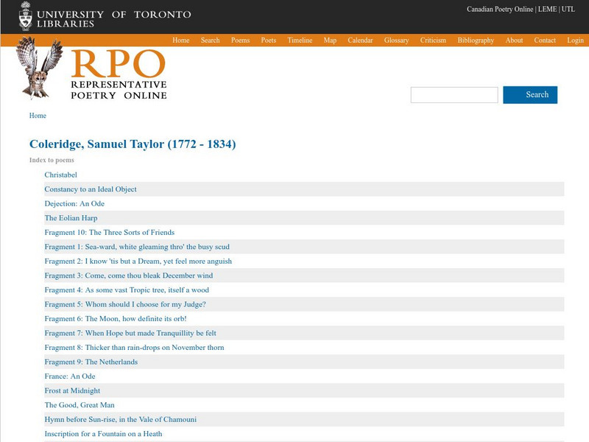The image size is (589, 442).
Task: Open the Map menu item
Action: [330, 41]
